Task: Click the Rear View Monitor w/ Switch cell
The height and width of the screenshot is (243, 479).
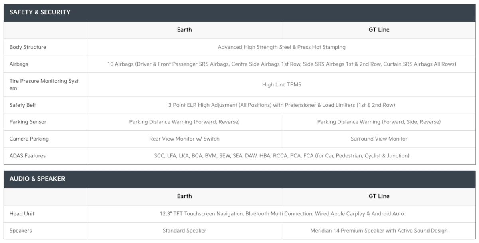Action: 184,139
